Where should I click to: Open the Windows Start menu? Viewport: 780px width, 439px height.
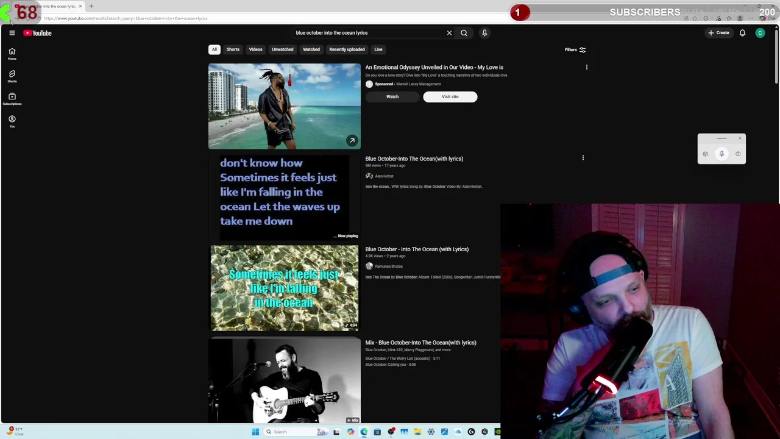(x=255, y=432)
